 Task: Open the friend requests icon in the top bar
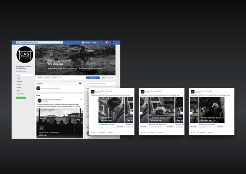click(x=100, y=42)
